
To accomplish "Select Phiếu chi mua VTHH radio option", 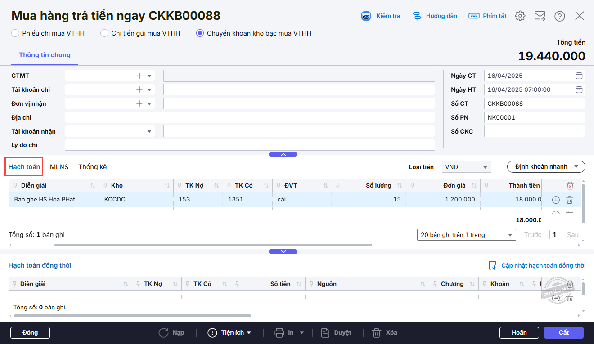I will pos(15,33).
